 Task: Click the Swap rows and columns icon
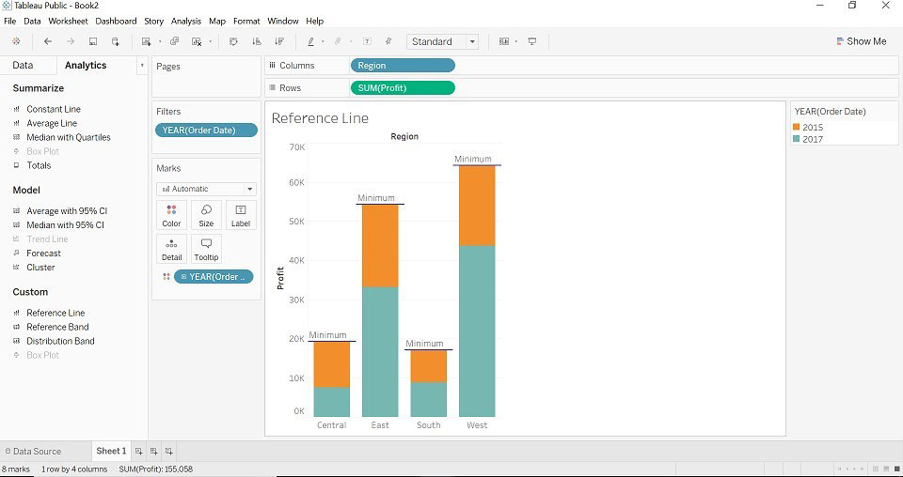[x=234, y=41]
